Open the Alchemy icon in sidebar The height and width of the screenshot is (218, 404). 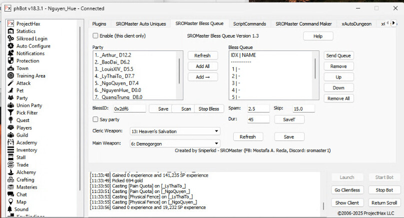(11, 172)
